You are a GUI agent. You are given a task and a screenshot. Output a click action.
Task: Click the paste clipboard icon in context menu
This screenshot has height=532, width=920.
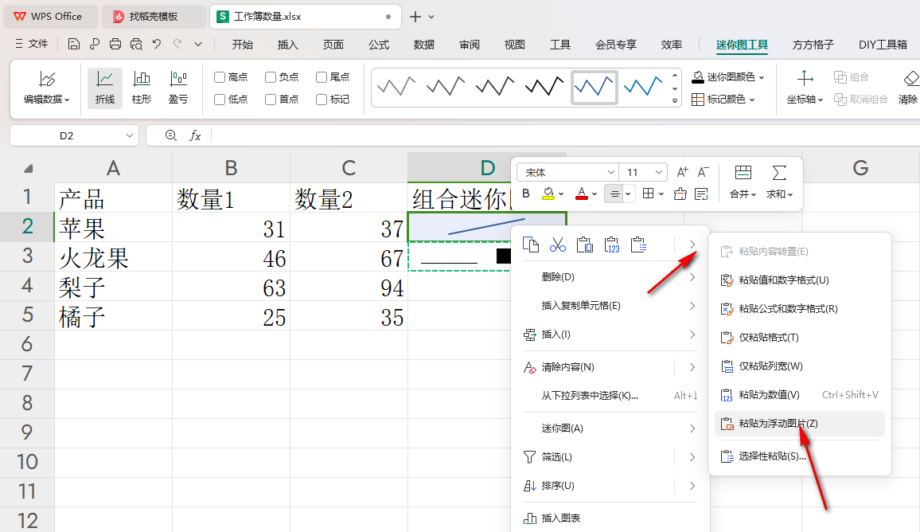coord(584,244)
